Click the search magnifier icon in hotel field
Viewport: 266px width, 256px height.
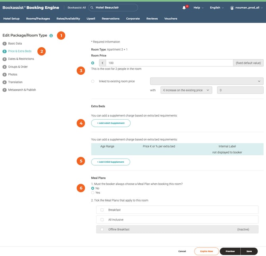click(92, 8)
